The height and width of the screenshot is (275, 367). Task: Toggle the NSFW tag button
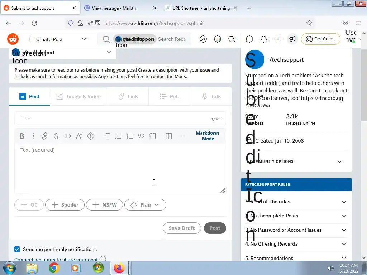pos(104,205)
